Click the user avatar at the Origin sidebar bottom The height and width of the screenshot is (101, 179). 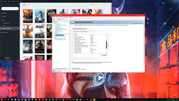click(3, 58)
